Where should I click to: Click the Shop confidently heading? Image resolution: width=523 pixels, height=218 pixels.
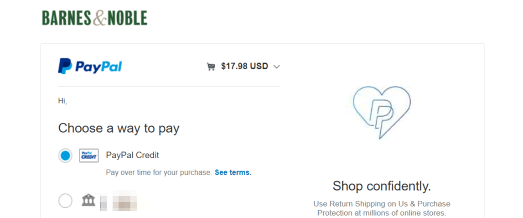tap(382, 186)
